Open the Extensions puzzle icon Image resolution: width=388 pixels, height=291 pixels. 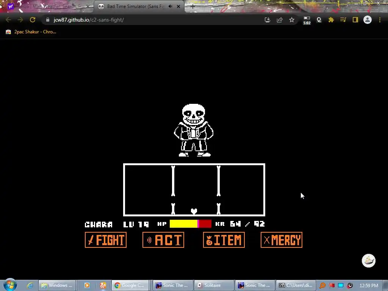(x=331, y=20)
